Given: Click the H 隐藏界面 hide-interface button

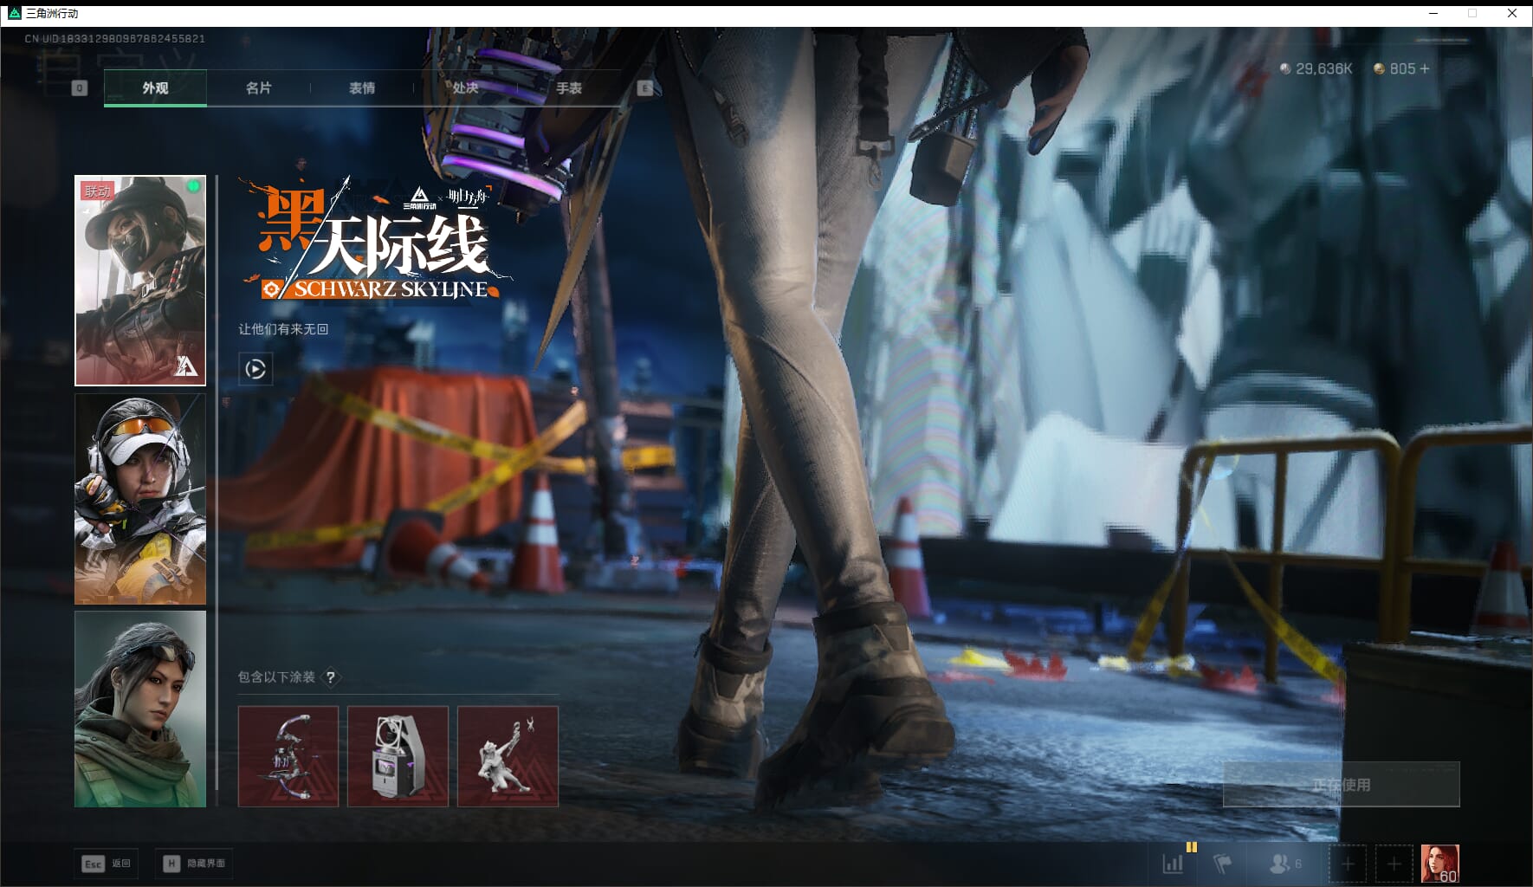Looking at the screenshot, I should (x=196, y=864).
